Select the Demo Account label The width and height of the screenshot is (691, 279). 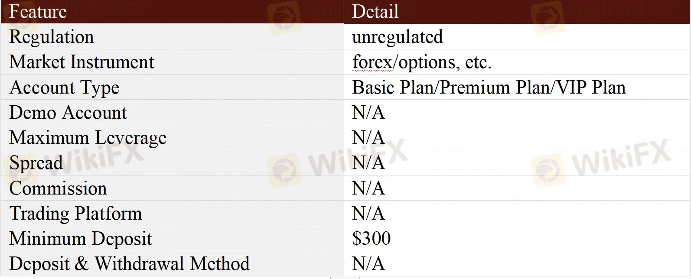click(x=68, y=113)
